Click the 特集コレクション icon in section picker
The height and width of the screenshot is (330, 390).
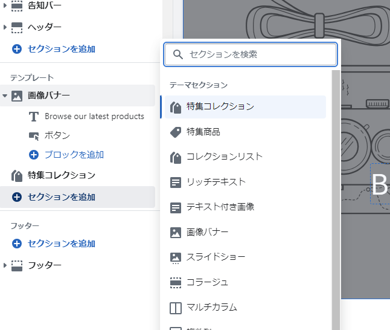[x=176, y=108]
